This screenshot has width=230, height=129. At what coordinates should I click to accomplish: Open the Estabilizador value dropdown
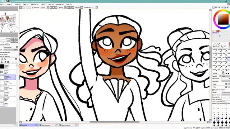tap(97, 8)
